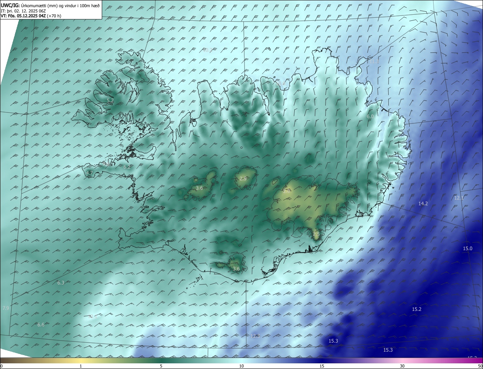The width and height of the screenshot is (483, 369).
Task: Select the faint 11.3 value label
Action: [x=374, y=61]
